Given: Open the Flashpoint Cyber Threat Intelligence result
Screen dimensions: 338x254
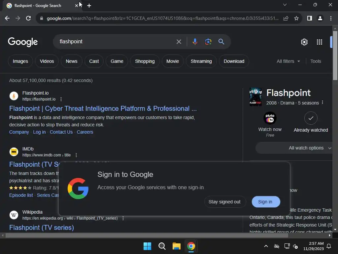Looking at the screenshot, I should [103, 108].
